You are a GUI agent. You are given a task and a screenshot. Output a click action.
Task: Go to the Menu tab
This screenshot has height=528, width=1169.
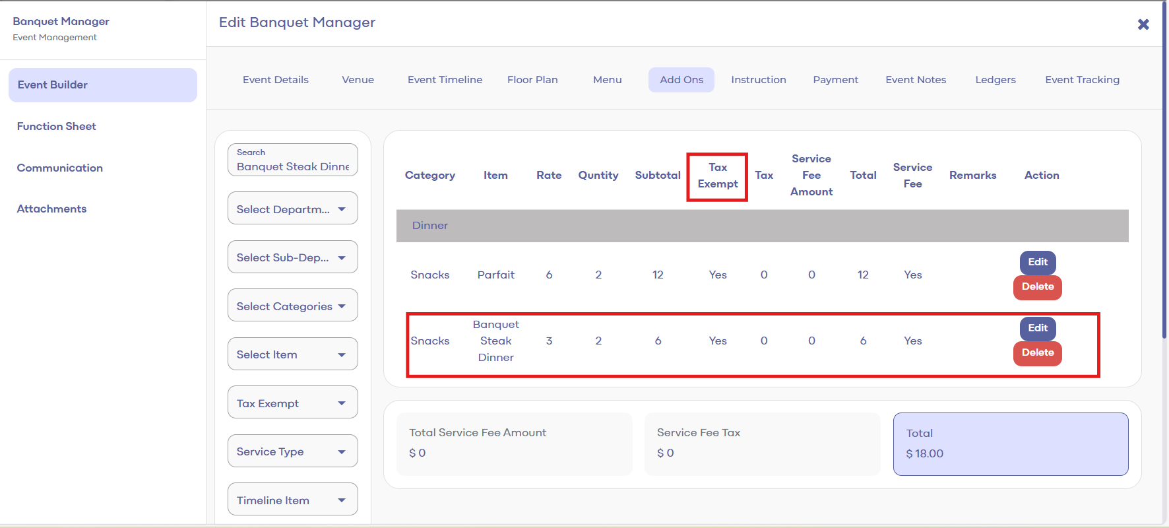coord(607,80)
